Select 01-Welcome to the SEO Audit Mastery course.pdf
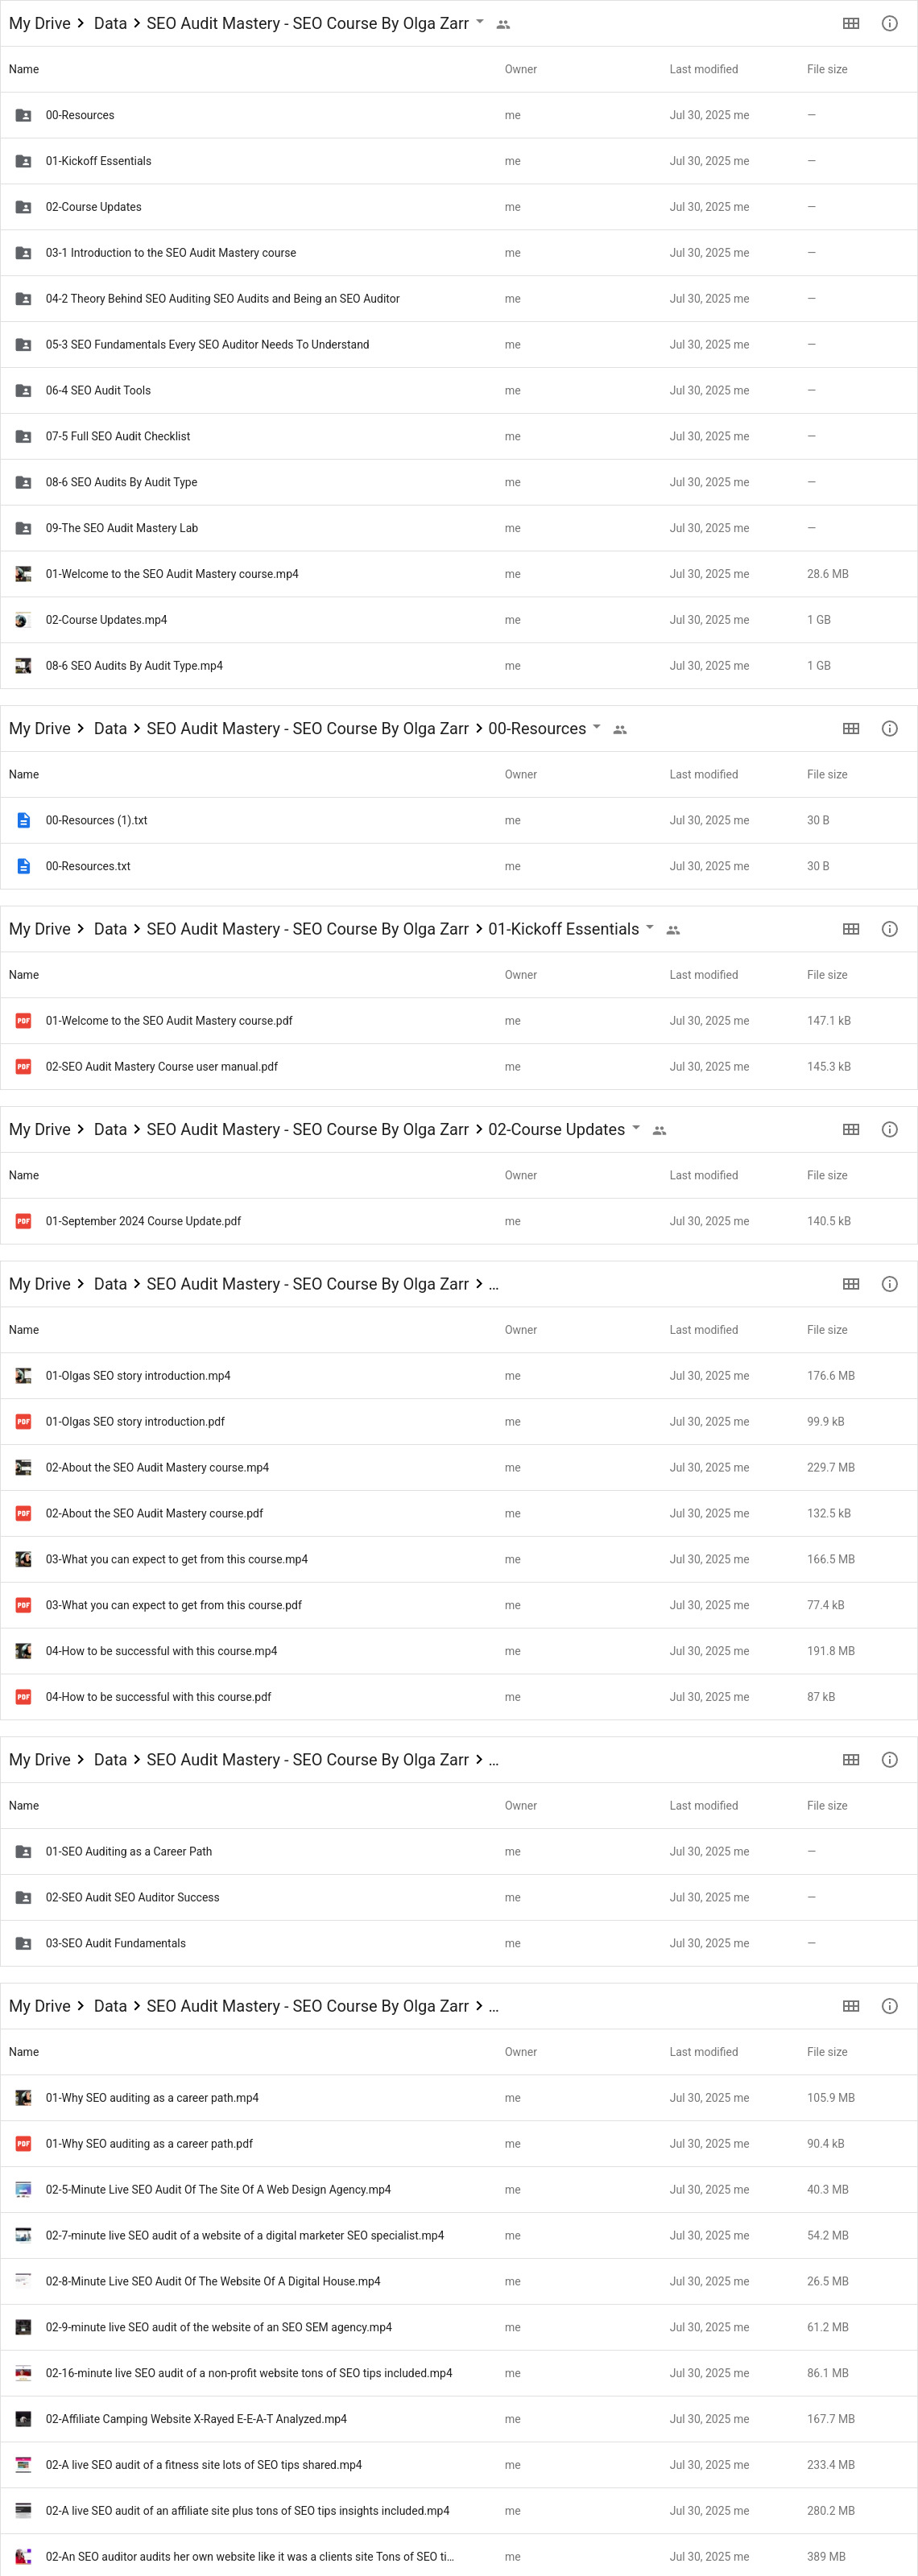The width and height of the screenshot is (918, 2576). pyautogui.click(x=459, y=1020)
